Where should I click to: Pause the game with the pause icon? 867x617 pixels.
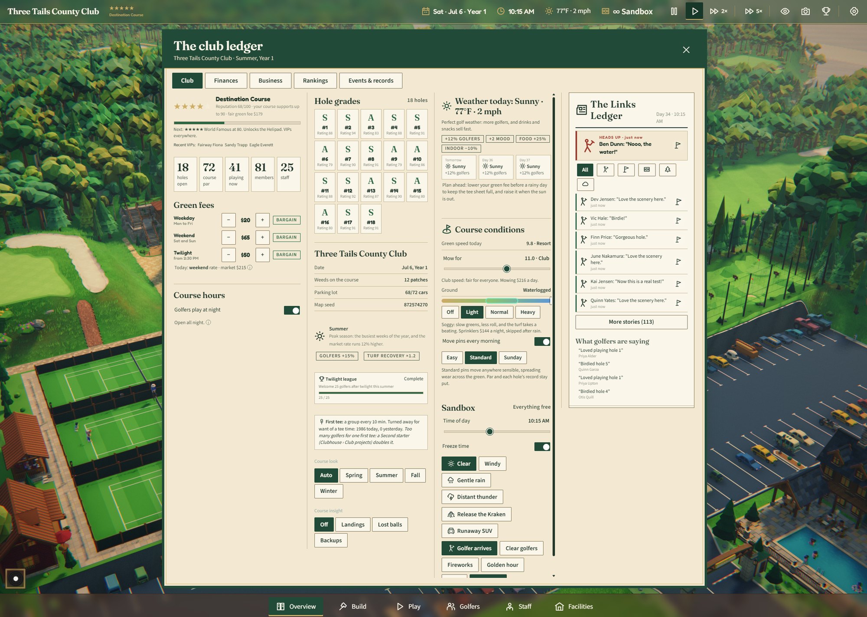674,11
